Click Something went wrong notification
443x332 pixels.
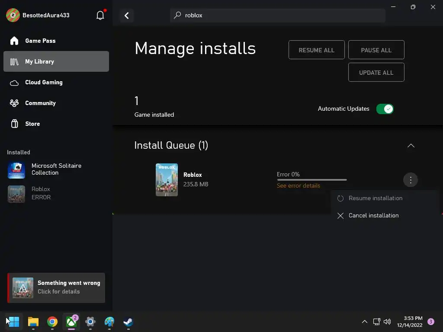56,288
